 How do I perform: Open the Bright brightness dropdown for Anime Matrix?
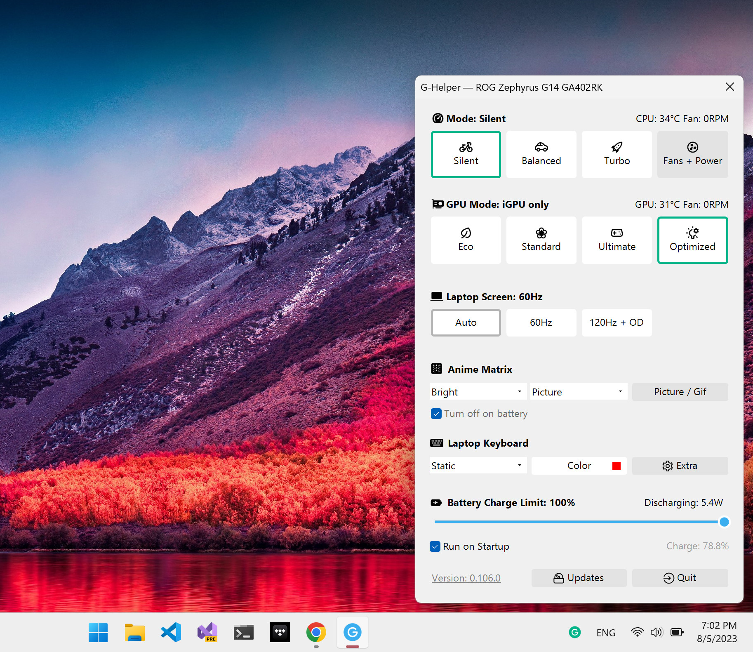coord(478,392)
